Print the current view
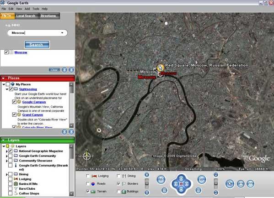This screenshot has width=274, height=198. click(241, 184)
